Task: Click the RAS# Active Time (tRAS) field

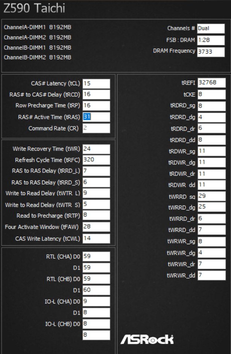Action: [x=96, y=117]
